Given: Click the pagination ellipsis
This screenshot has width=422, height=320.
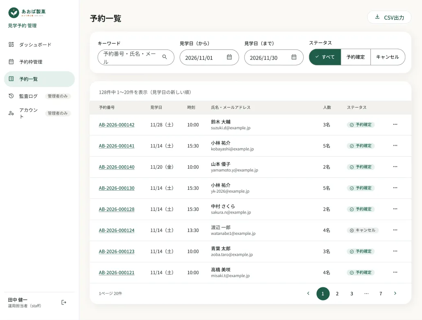Looking at the screenshot, I should [x=366, y=293].
